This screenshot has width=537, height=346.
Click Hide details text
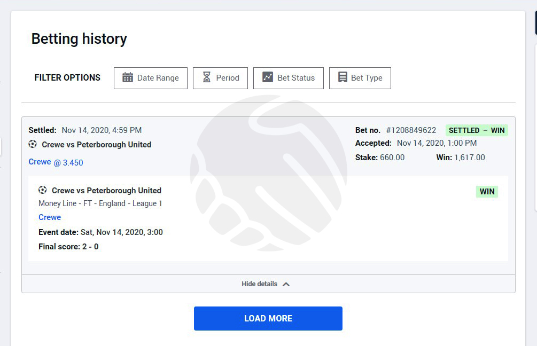tap(259, 284)
